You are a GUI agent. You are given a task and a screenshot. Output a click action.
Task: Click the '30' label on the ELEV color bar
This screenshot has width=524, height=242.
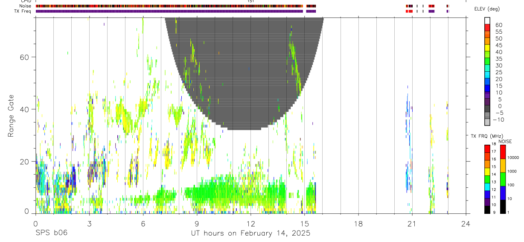click(x=498, y=65)
